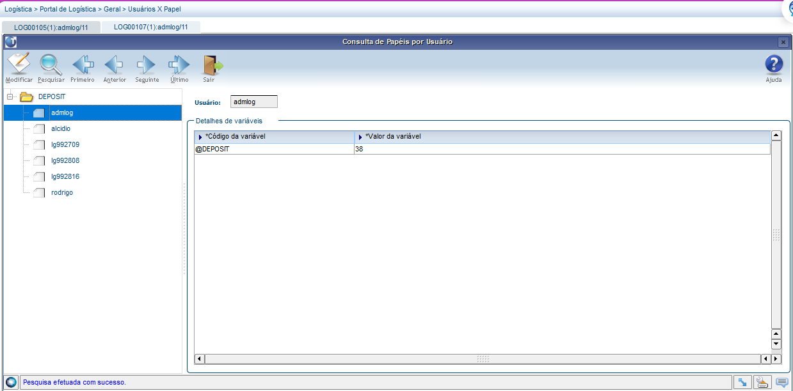Image resolution: width=793 pixels, height=391 pixels.
Task: Click the horizontal scrollbar thumb in grid
Action: pyautogui.click(x=483, y=358)
